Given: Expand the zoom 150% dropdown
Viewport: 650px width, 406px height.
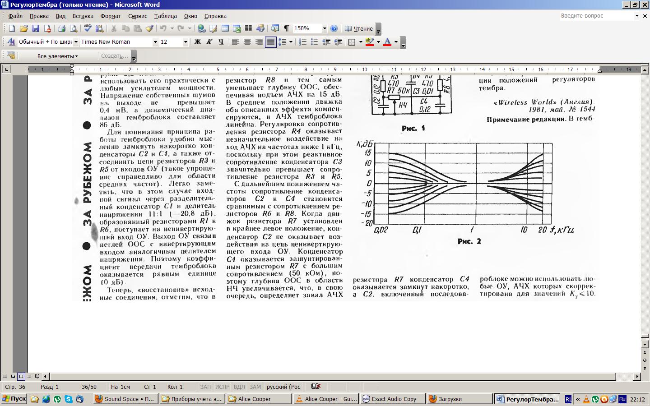Looking at the screenshot, I should [324, 28].
